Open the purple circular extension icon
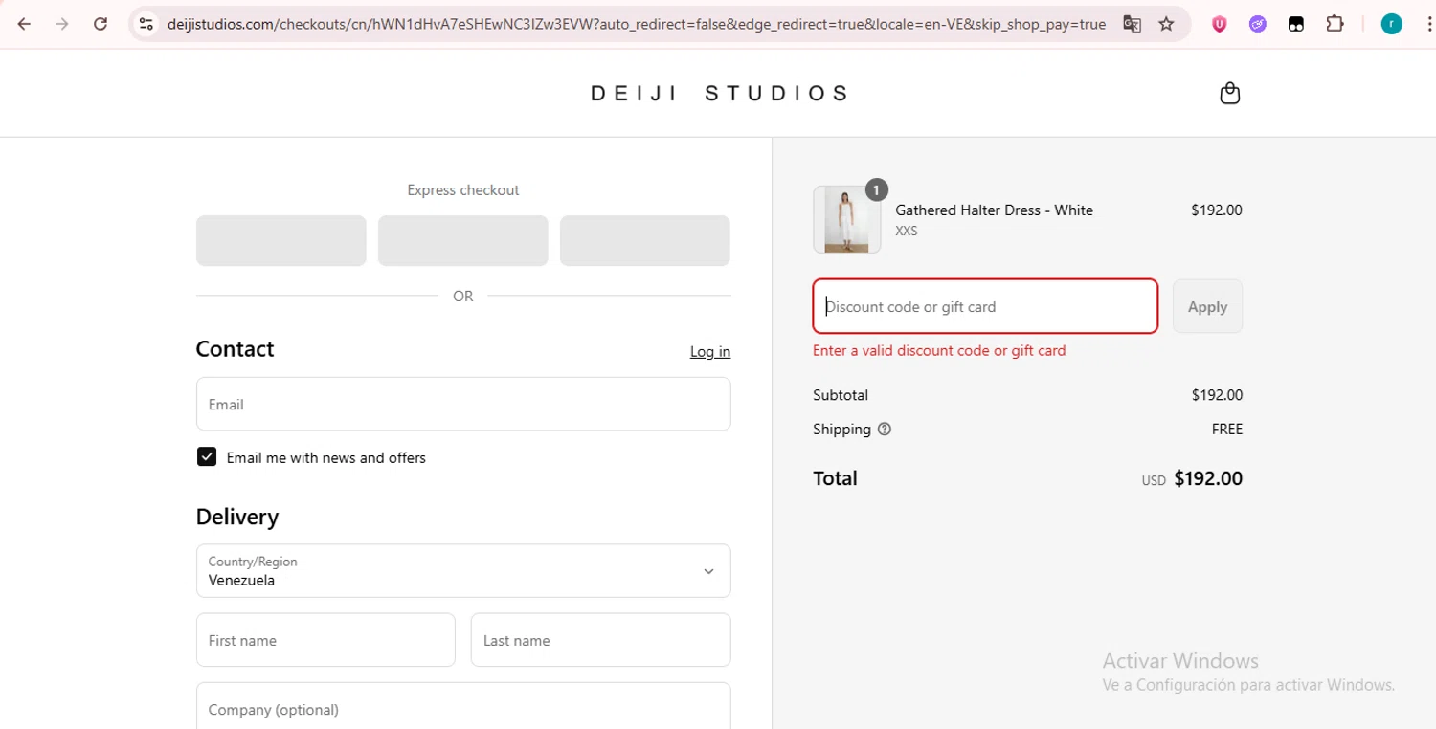The height and width of the screenshot is (729, 1436). coord(1258,24)
